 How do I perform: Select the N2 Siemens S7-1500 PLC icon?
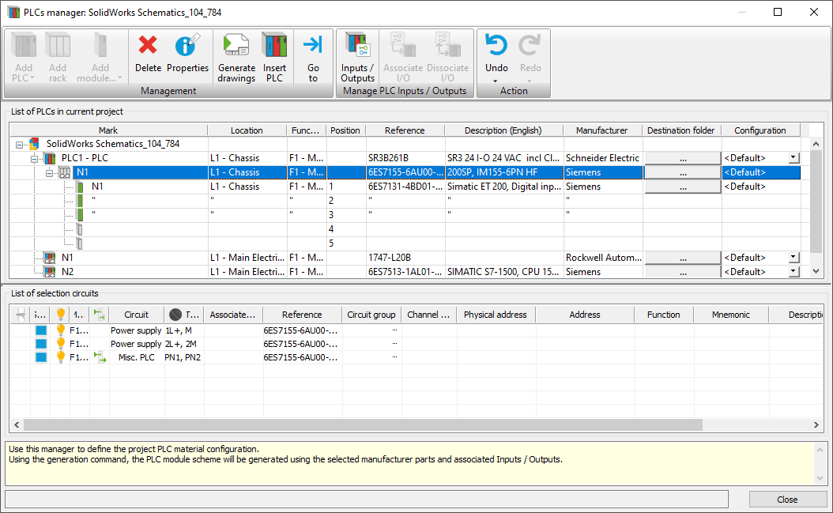point(50,272)
